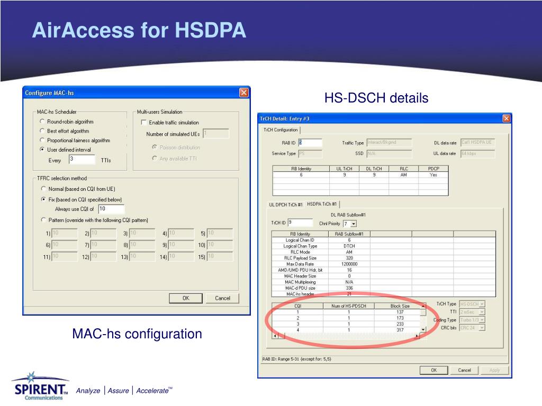The height and width of the screenshot is (406, 542).
Task: Select block size cell 137
Action: [400, 312]
